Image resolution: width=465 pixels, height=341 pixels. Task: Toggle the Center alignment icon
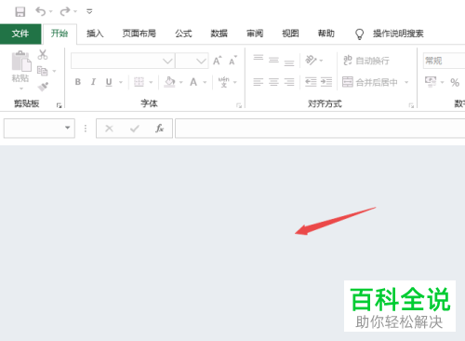273,82
